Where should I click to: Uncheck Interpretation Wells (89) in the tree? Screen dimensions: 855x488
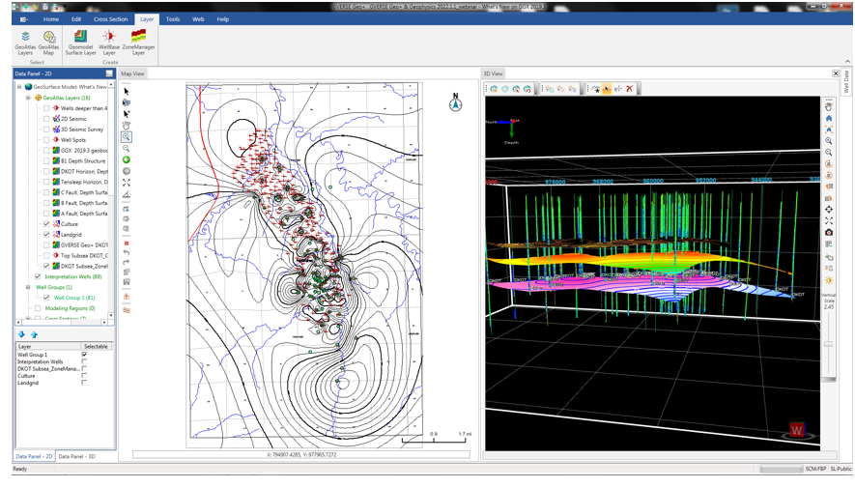(x=38, y=276)
